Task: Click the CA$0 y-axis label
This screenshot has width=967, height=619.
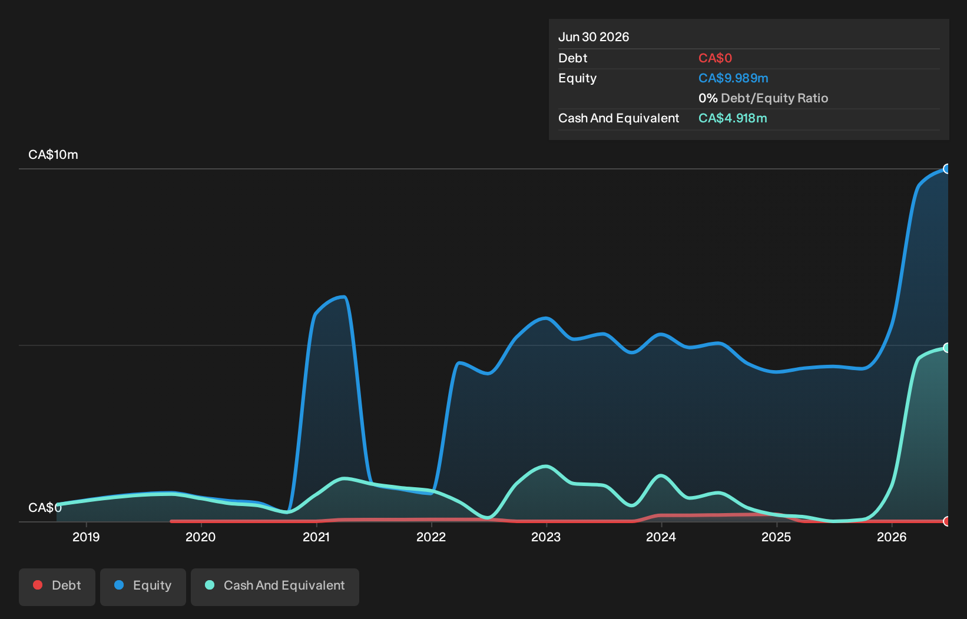Action: point(45,508)
